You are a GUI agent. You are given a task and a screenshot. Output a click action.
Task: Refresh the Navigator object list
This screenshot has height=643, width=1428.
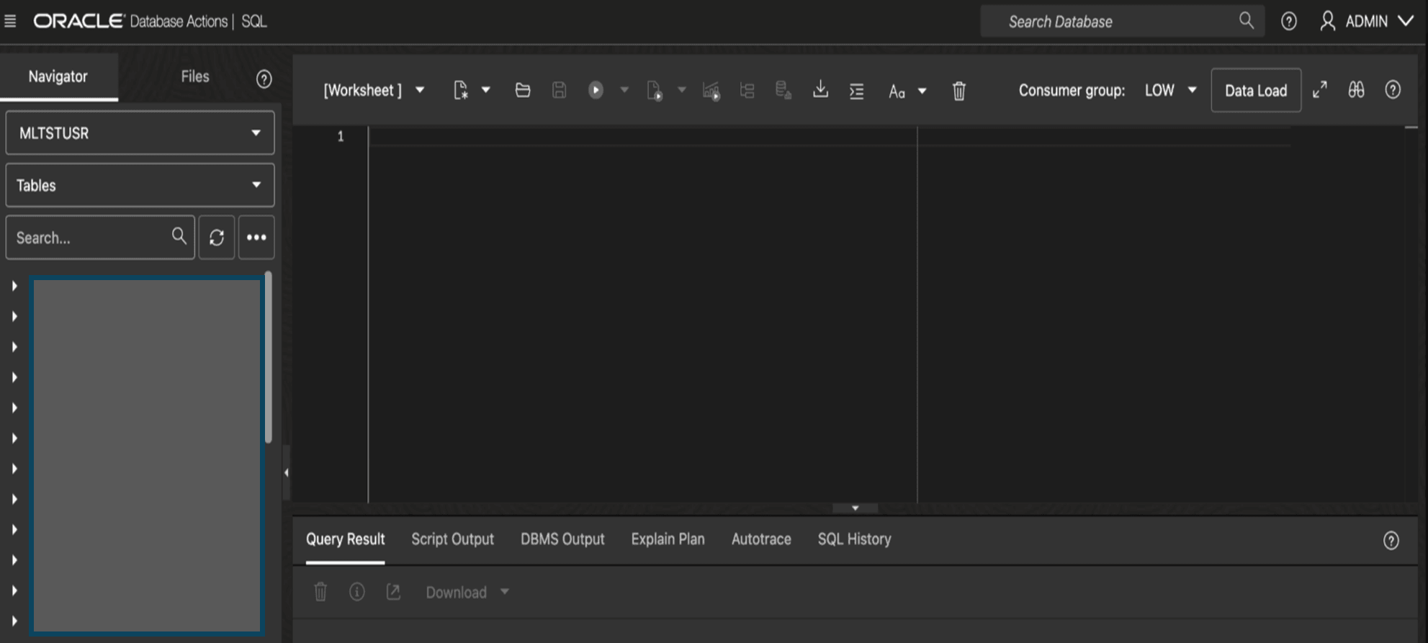pos(217,237)
